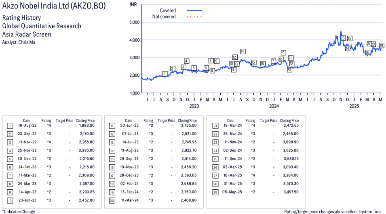Viewport: 386px width, 214px height.
Task: Click marker 20 on the price chart
Action: (289, 69)
